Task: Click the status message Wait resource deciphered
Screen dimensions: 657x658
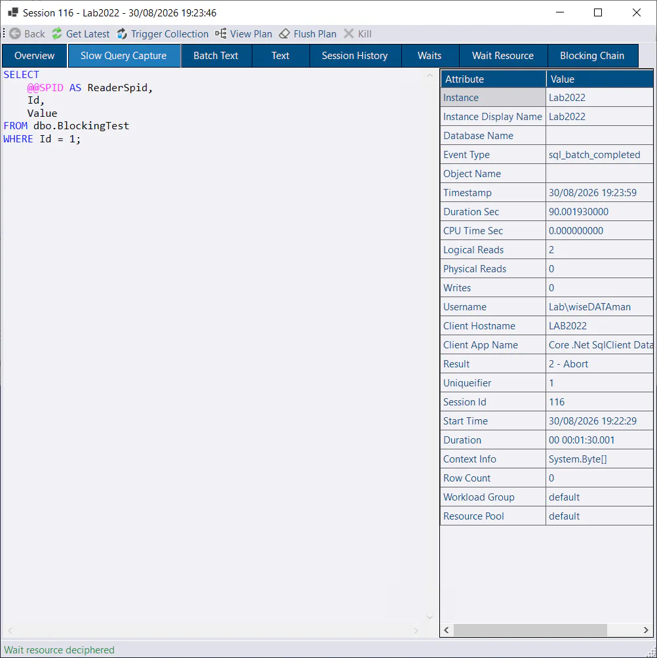Action: (59, 649)
